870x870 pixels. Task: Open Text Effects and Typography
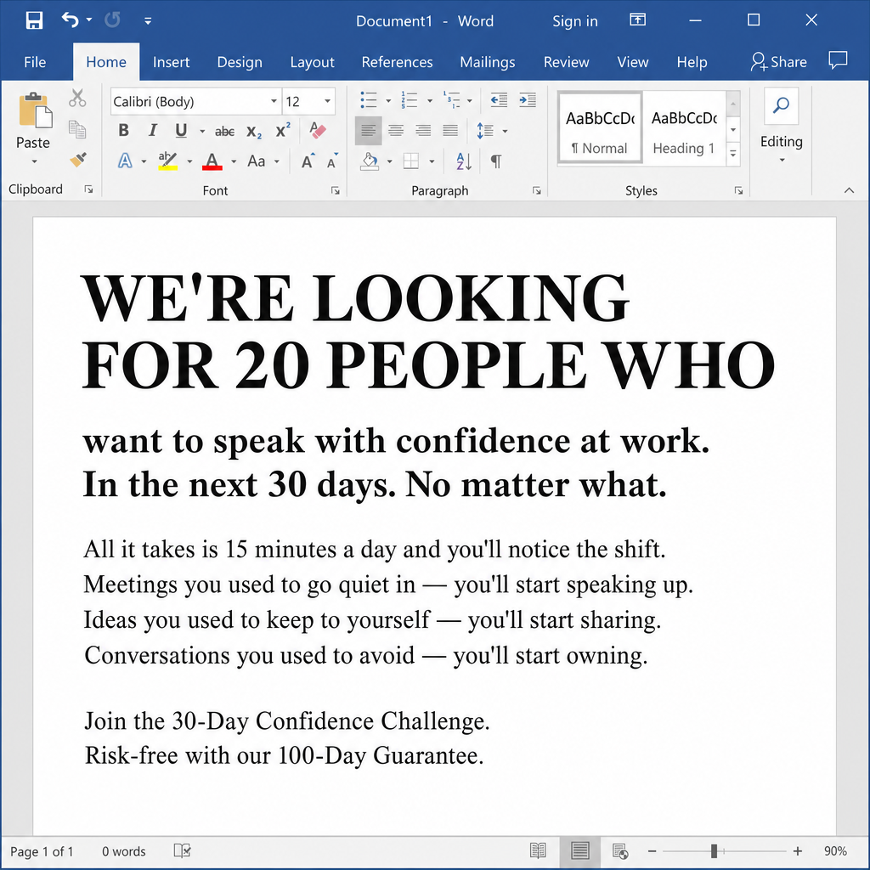[x=126, y=161]
